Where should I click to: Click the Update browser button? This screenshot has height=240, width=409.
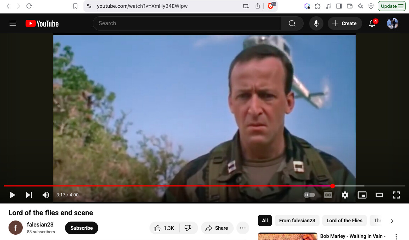392,6
